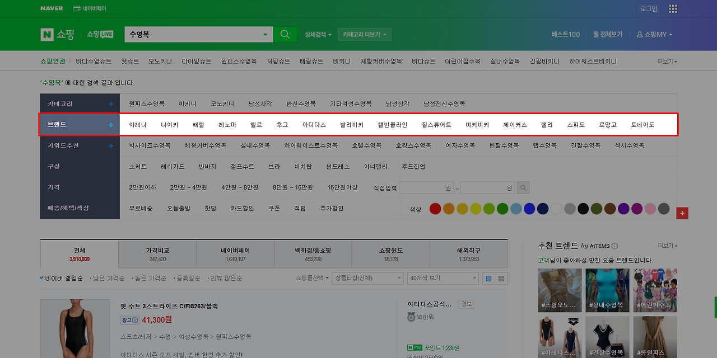Switch to the 가격비교 tab
Viewport: 717px width, 358px height.
coord(157,253)
